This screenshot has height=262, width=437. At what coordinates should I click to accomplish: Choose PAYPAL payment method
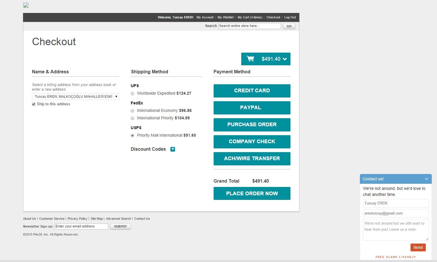tap(252, 108)
